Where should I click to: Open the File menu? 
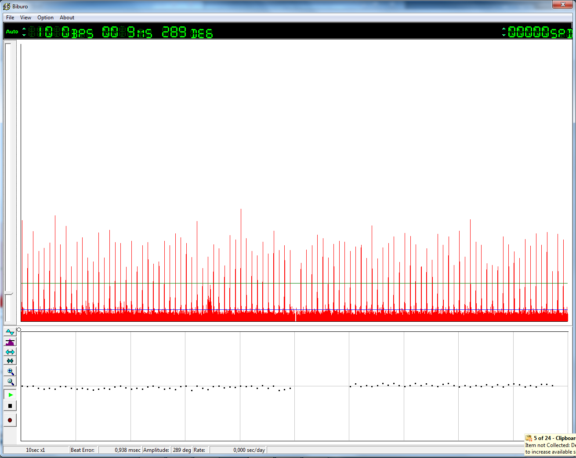click(10, 18)
